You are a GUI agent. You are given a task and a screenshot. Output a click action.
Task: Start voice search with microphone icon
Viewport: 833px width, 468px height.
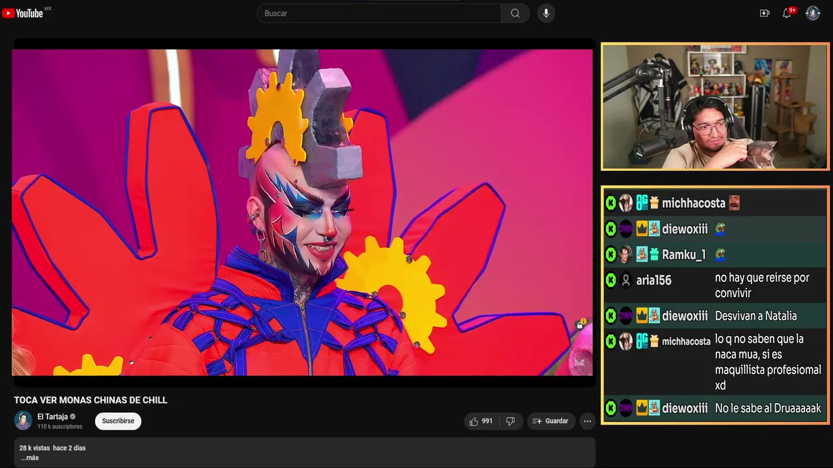coord(546,13)
